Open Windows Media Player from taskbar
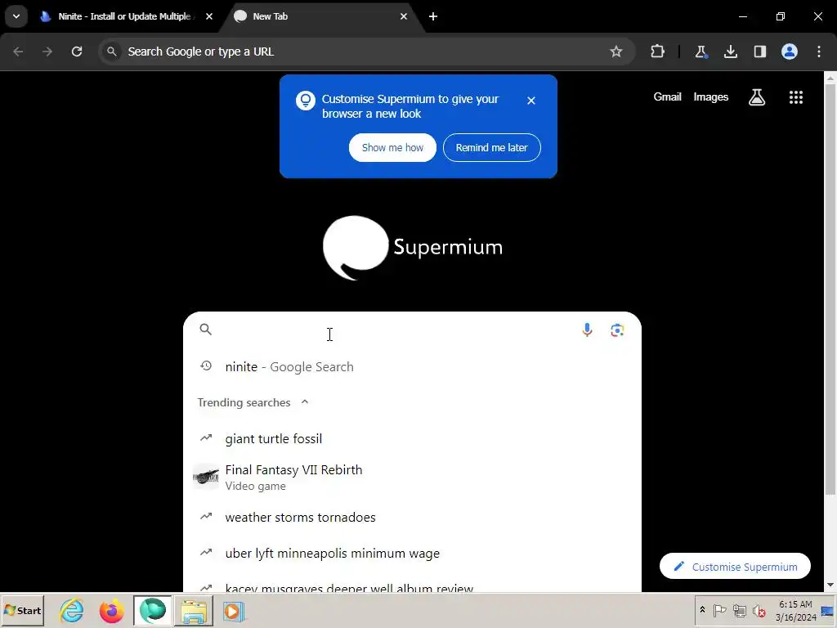 pyautogui.click(x=233, y=611)
